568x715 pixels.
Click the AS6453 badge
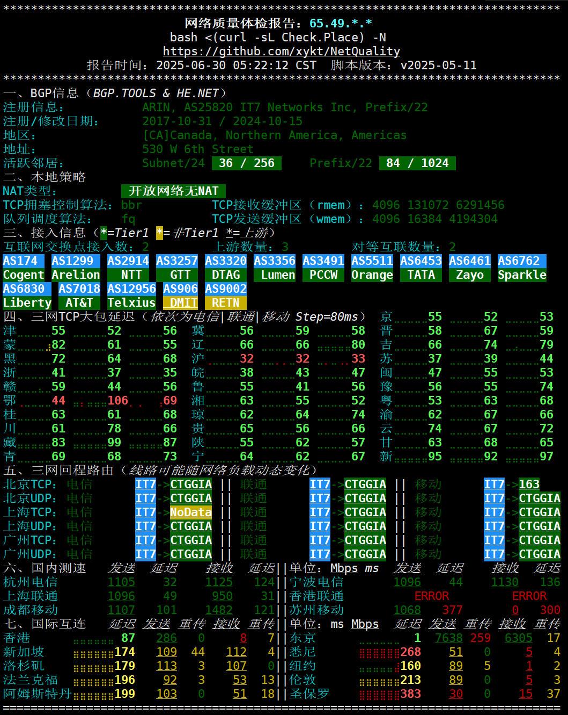tap(421, 261)
